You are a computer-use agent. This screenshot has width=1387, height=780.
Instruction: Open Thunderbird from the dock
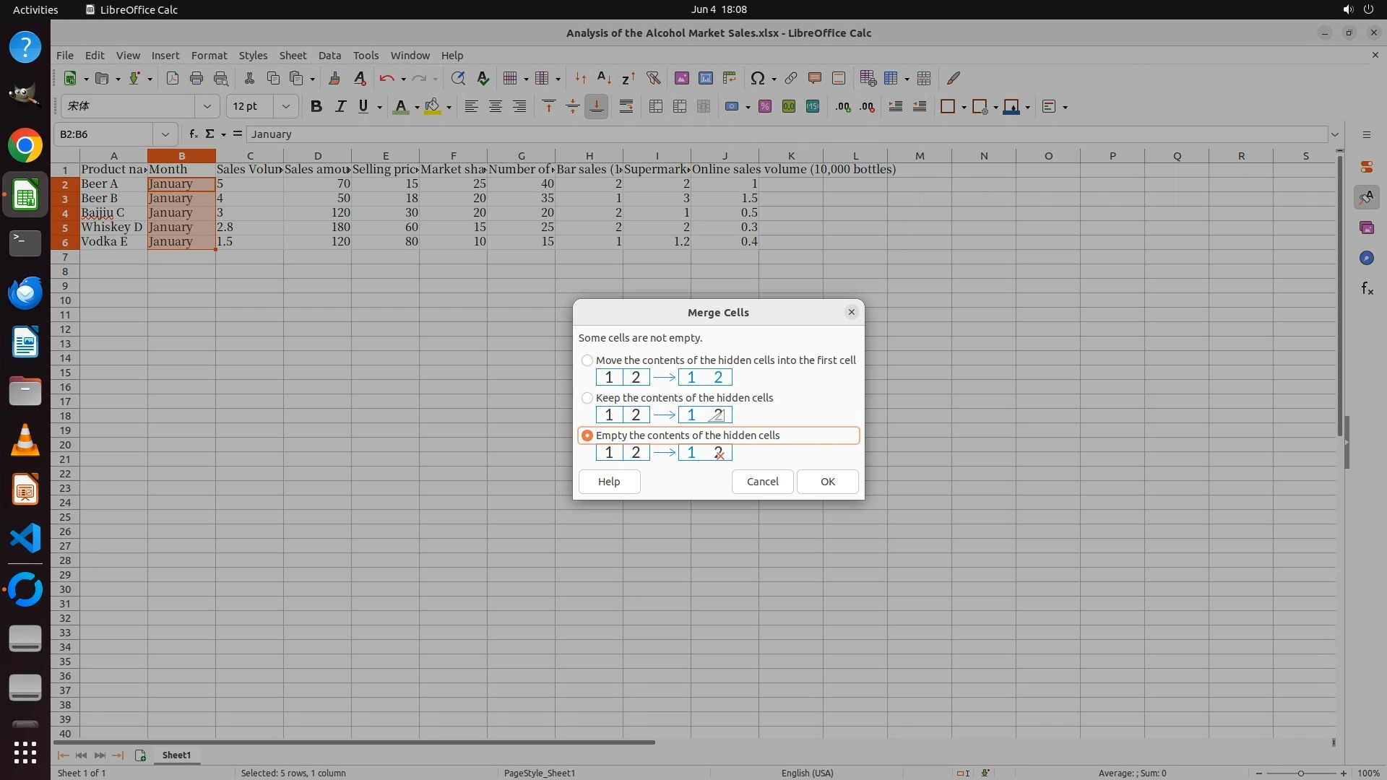pyautogui.click(x=25, y=293)
